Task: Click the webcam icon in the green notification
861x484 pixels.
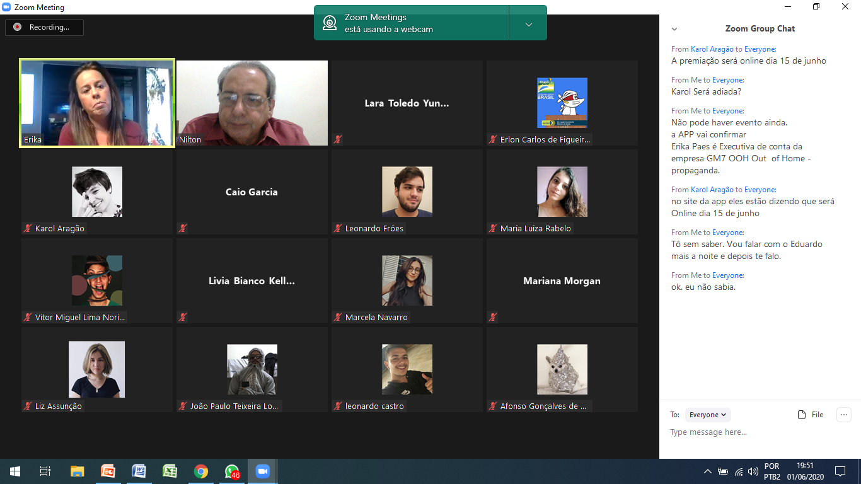Action: (x=330, y=23)
